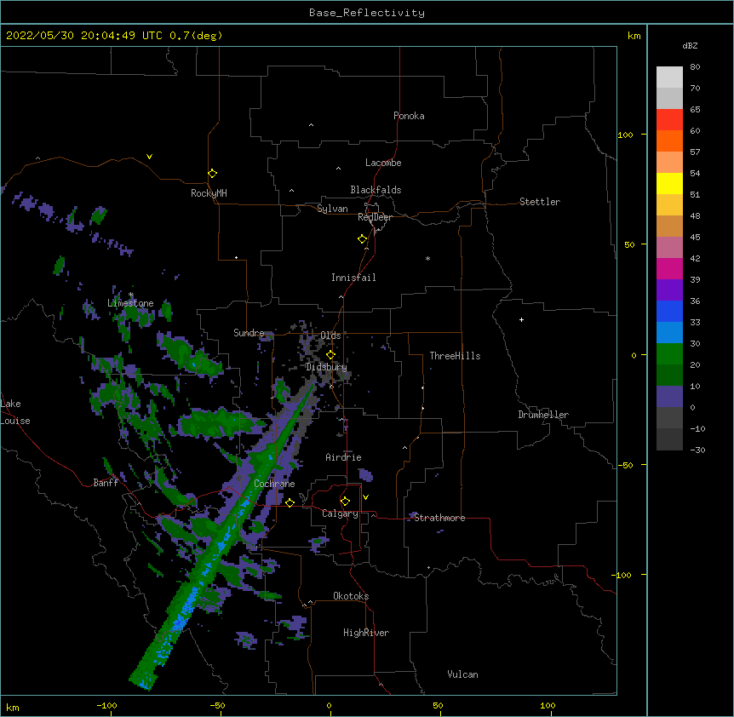
Task: Select the dark blue 33-36 dBZ legend swatch
Action: pyautogui.click(x=669, y=311)
